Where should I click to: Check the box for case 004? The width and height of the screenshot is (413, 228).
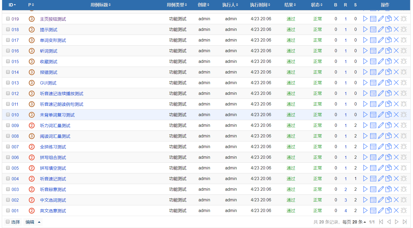[x=8, y=178]
